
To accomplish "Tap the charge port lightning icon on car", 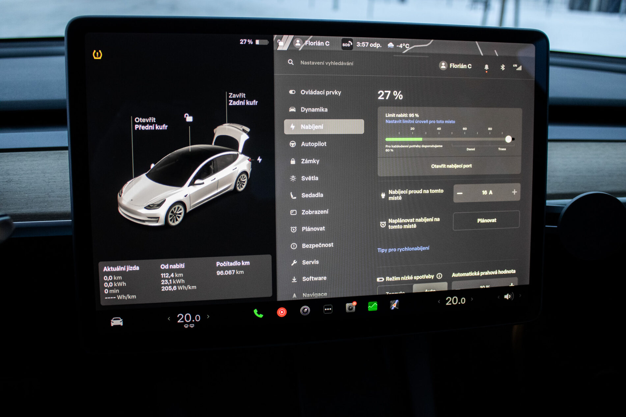I will pos(260,160).
